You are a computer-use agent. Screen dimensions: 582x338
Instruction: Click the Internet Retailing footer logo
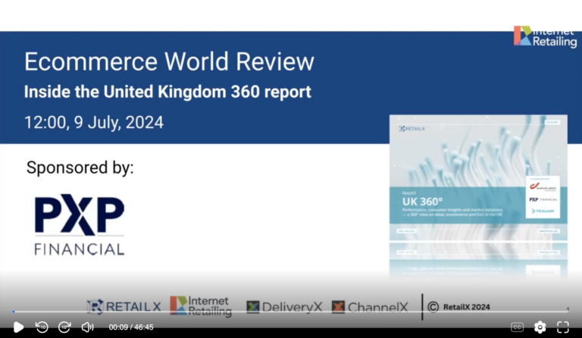click(x=201, y=306)
